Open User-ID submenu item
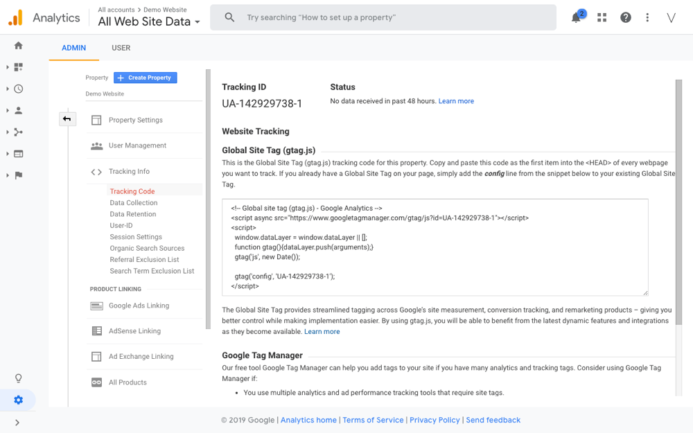This screenshot has width=693, height=433. coord(121,226)
